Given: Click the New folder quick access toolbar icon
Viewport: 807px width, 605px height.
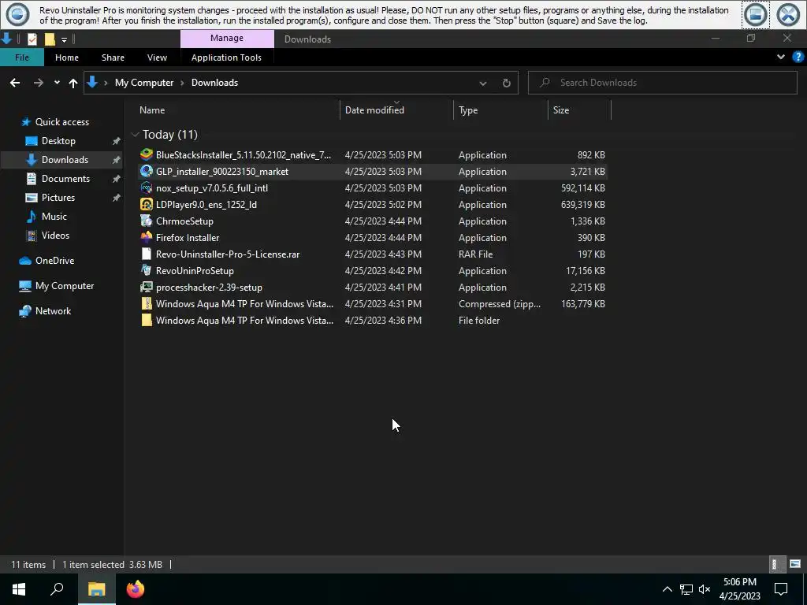Looking at the screenshot, I should (x=50, y=39).
